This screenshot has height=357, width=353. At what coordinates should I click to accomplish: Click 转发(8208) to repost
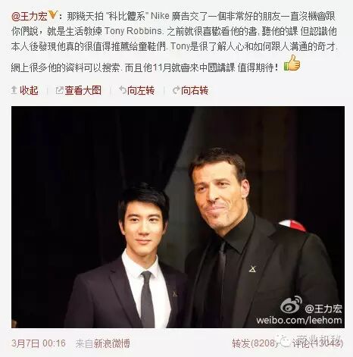pyautogui.click(x=255, y=343)
